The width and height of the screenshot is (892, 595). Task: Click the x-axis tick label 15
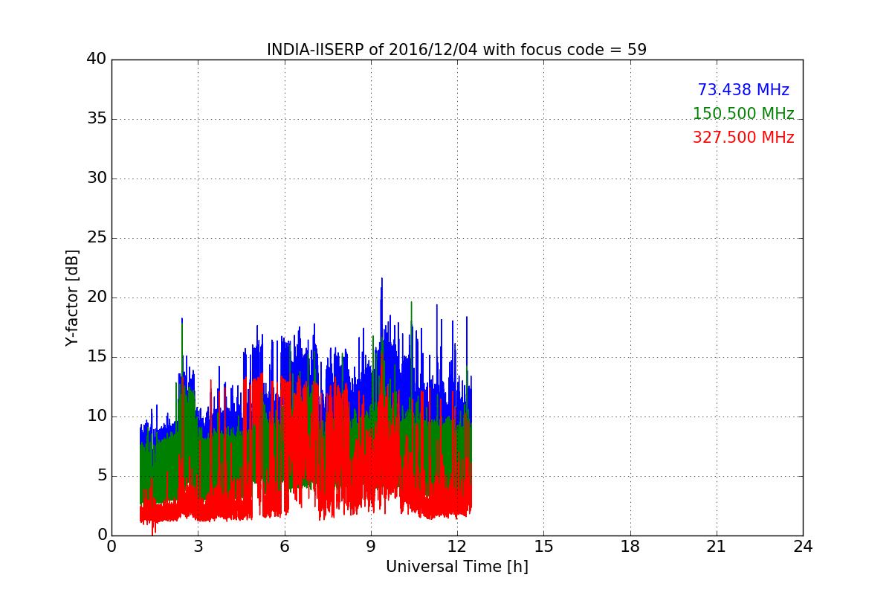(x=543, y=547)
